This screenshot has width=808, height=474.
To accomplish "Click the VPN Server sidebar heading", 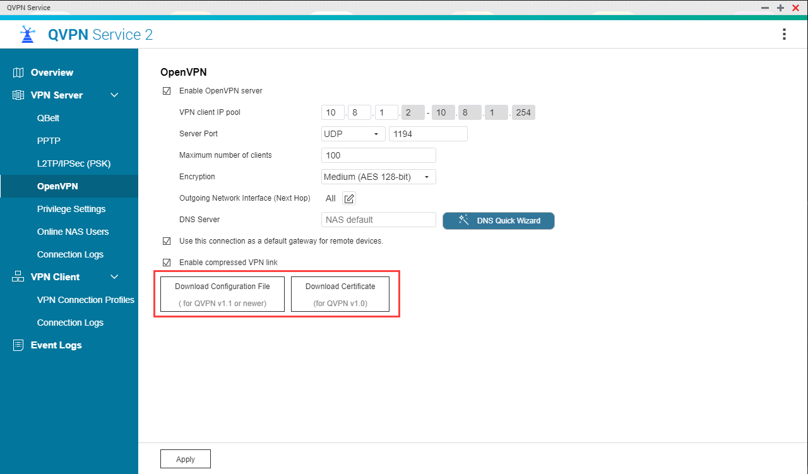I will pyautogui.click(x=57, y=95).
